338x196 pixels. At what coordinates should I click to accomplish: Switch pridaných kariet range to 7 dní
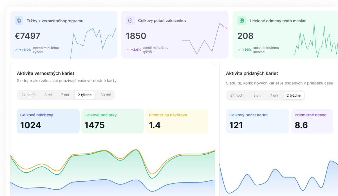(x=274, y=96)
